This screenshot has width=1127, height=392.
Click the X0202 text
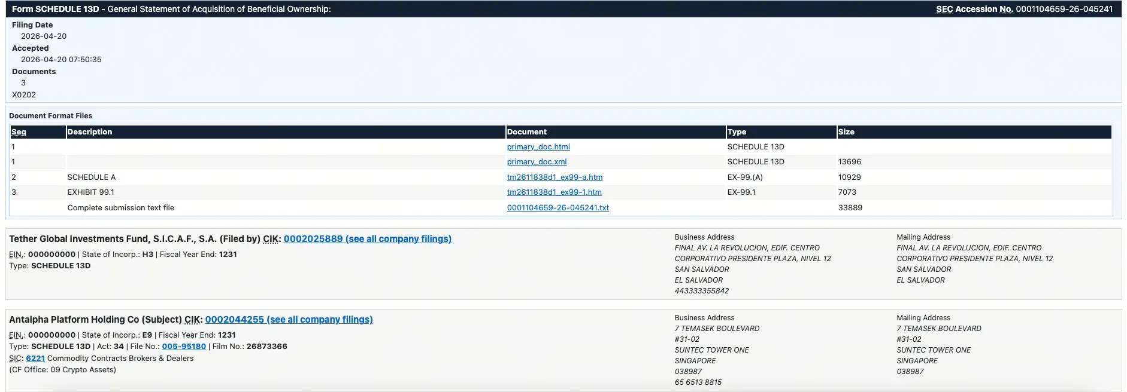(x=24, y=95)
